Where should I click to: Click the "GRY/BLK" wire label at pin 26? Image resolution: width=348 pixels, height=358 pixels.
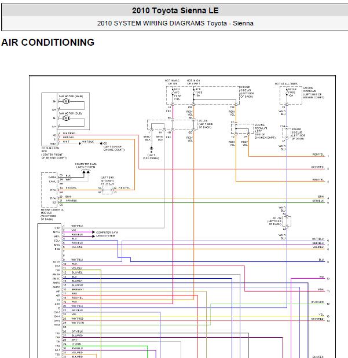tap(77, 331)
